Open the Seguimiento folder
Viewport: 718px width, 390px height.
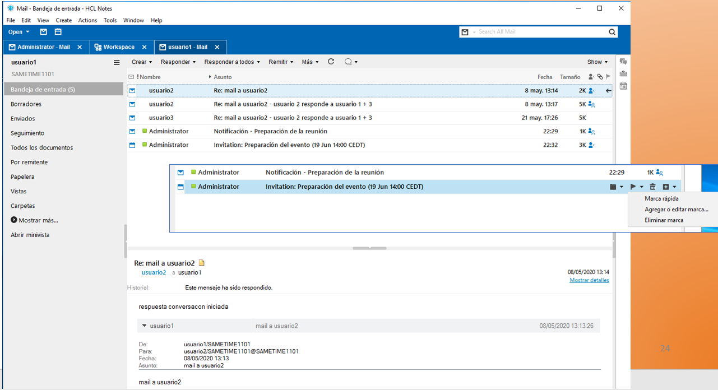click(x=27, y=133)
